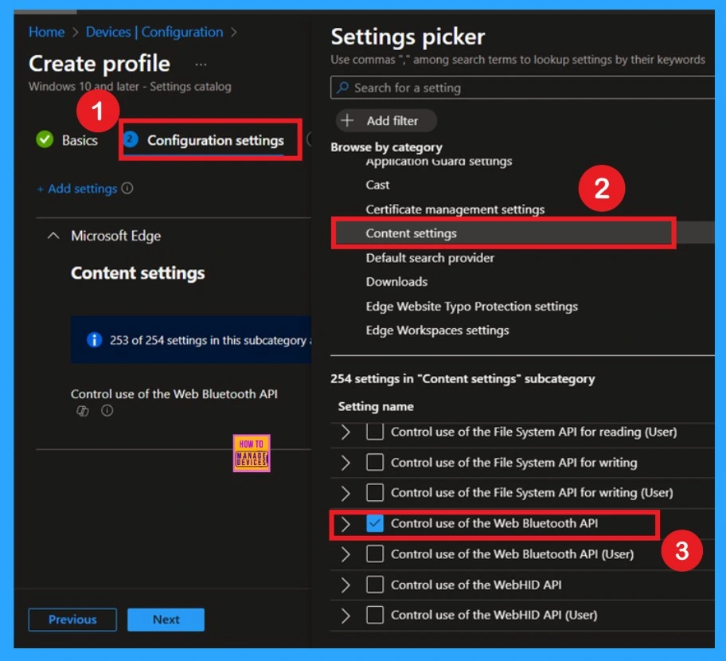This screenshot has height=661, width=726.
Task: Check File System API for writing (User) box
Action: point(375,492)
